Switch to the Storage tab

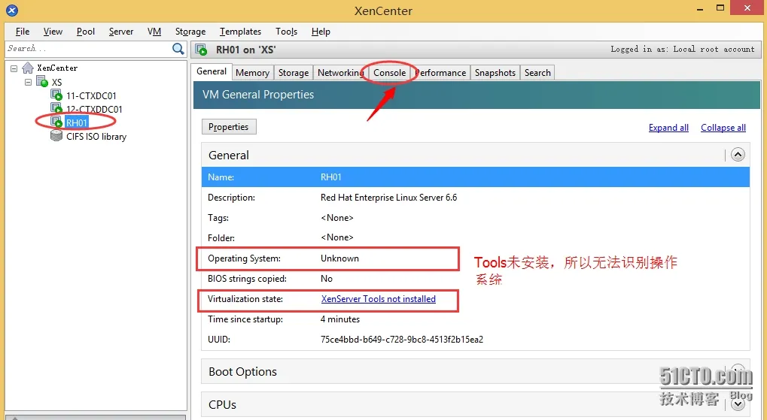tap(294, 73)
